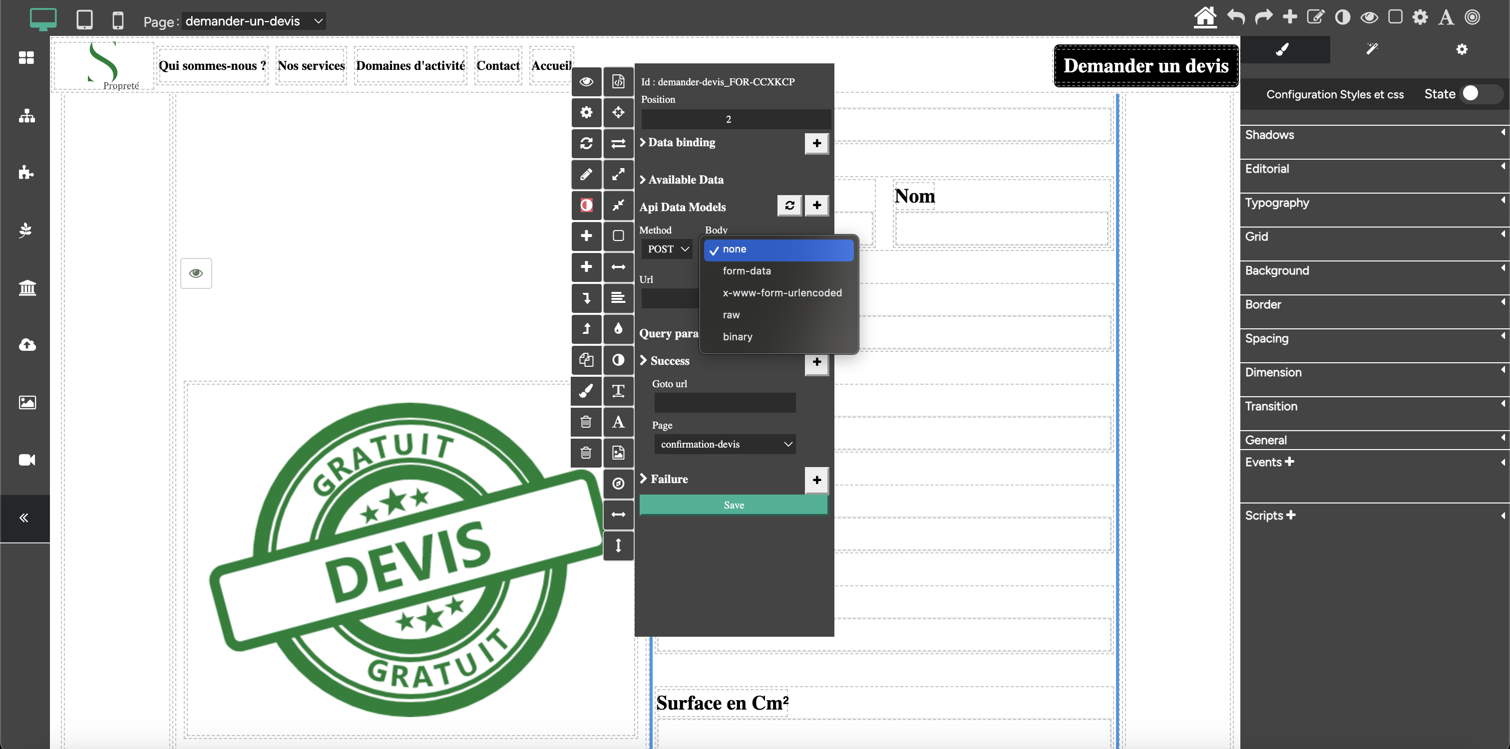Image resolution: width=1510 pixels, height=749 pixels.
Task: Open the bank building icon in left sidebar
Action: click(27, 287)
